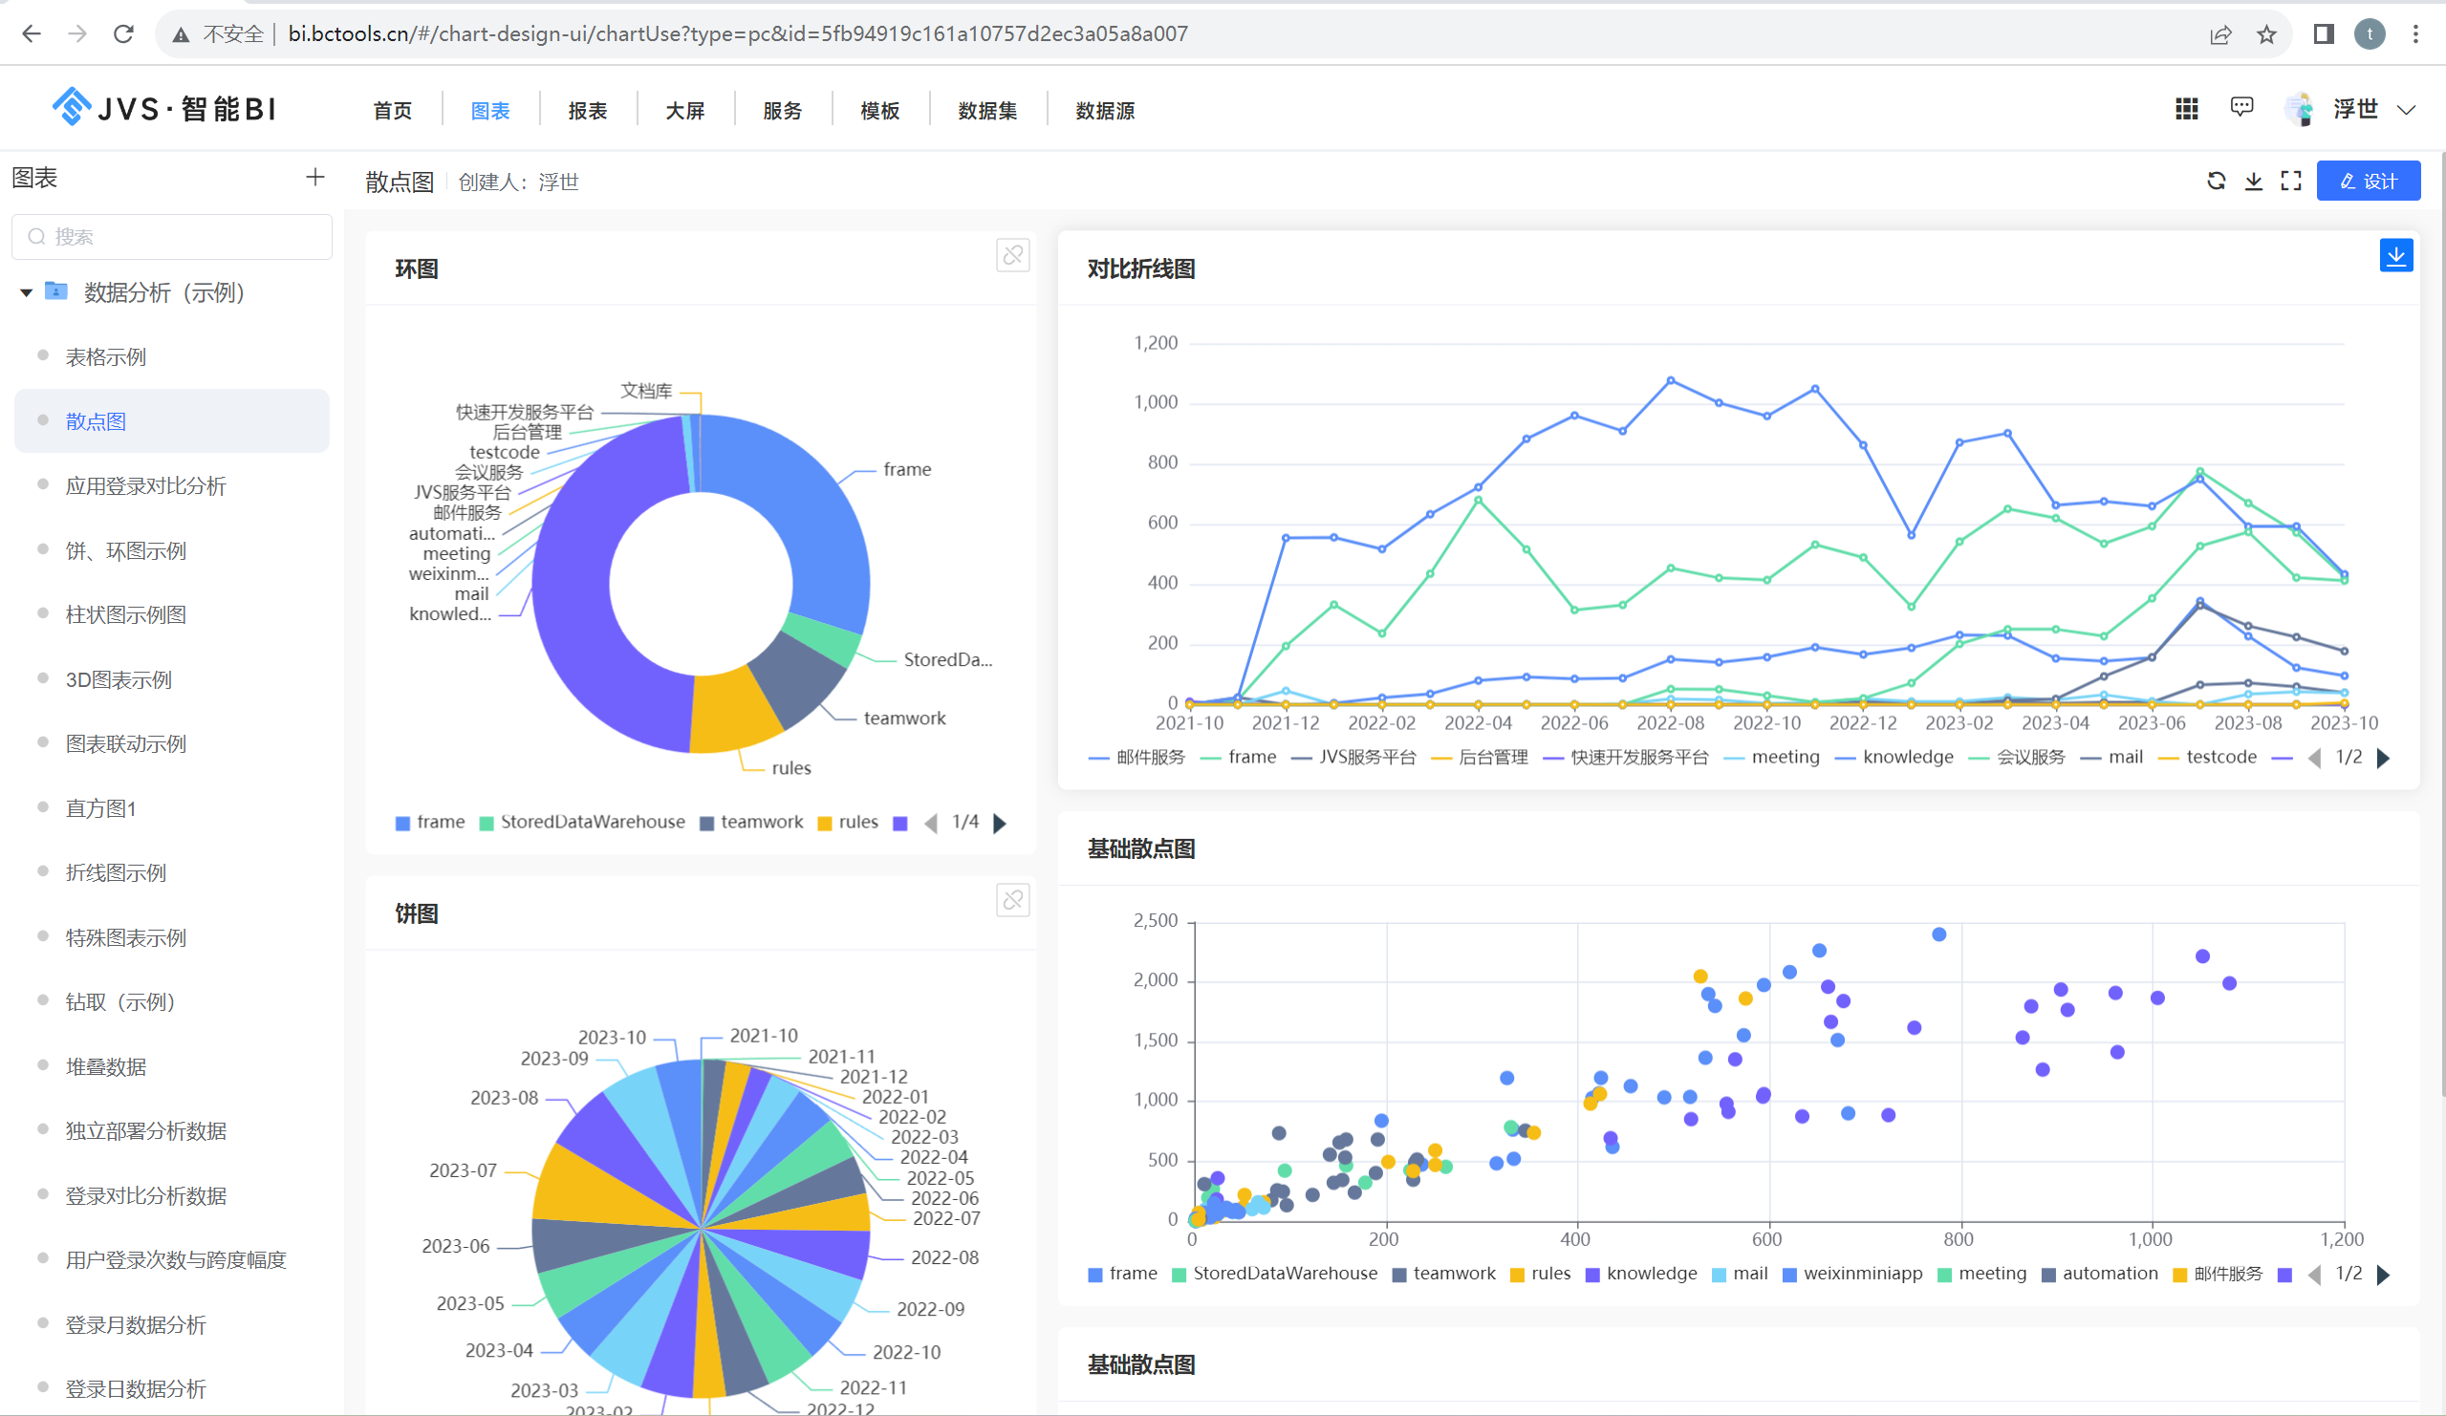Click the unlink icon on 饼图 card

pos(1012,901)
